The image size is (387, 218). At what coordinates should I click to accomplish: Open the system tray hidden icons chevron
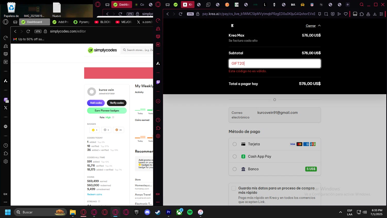tap(341, 212)
